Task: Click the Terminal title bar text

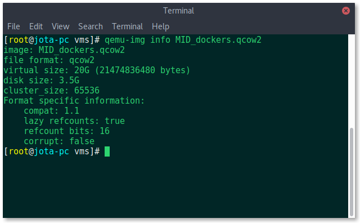Action: [x=178, y=11]
